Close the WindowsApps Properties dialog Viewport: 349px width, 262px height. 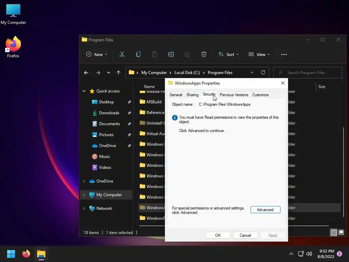pos(283,83)
